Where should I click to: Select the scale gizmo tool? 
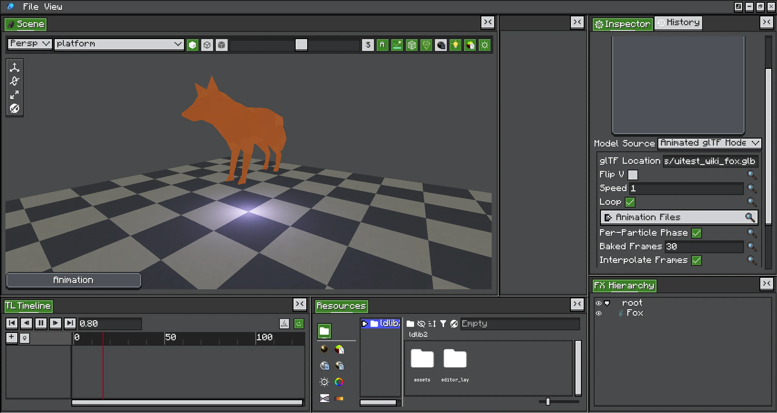coord(15,95)
